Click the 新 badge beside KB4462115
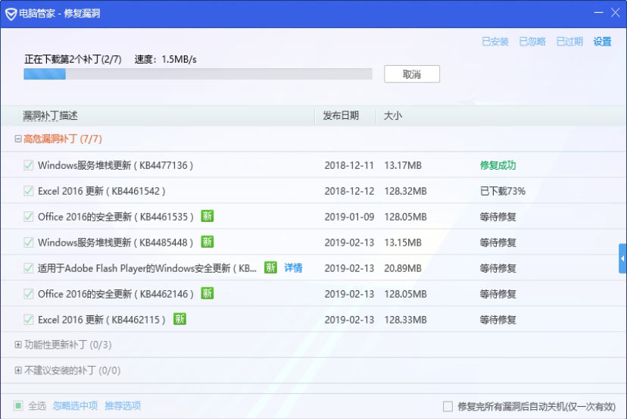The height and width of the screenshot is (419, 627). pos(179,319)
